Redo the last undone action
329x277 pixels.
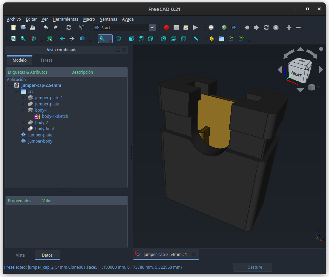(x=56, y=28)
